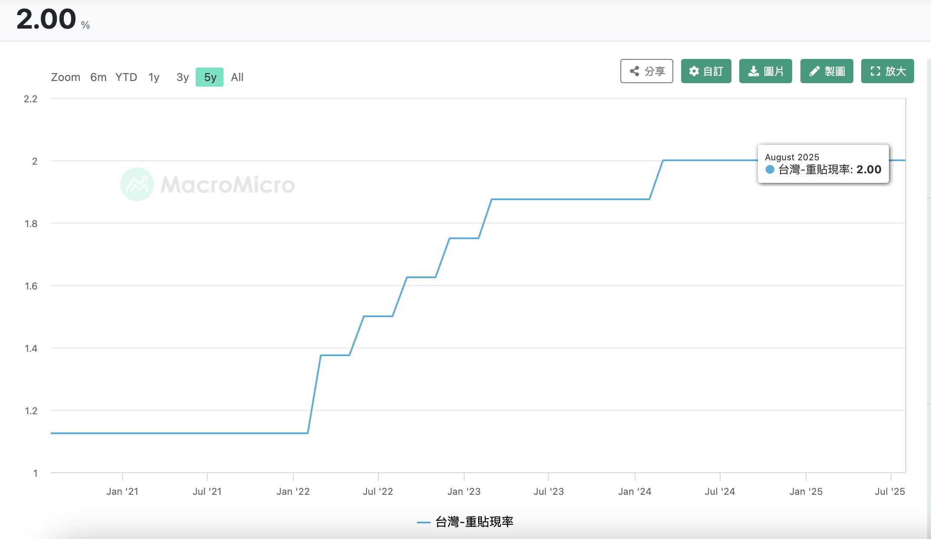The height and width of the screenshot is (539, 931).
Task: Click blue dot in August 2025 tooltip
Action: 770,169
